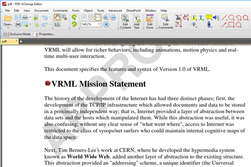Viewport: 251px width, 167px height.
Task: Click the Zoom In plus button
Action: point(106,25)
